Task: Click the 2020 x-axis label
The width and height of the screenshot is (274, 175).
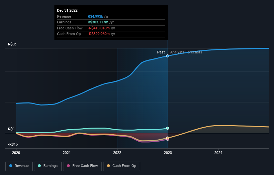Action: (x=16, y=153)
